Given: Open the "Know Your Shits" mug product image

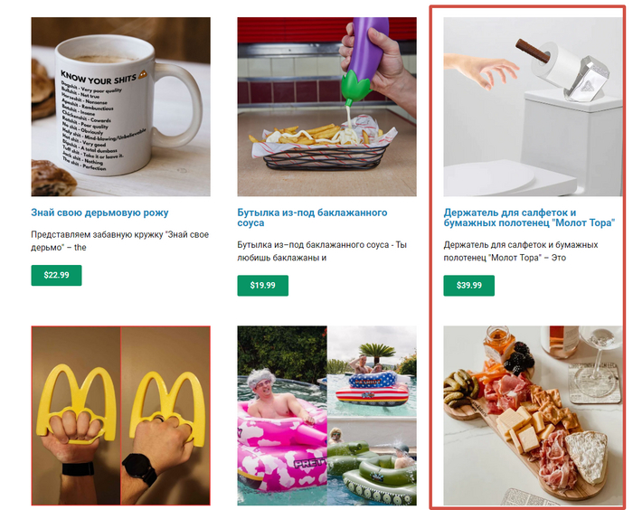Looking at the screenshot, I should [120, 107].
